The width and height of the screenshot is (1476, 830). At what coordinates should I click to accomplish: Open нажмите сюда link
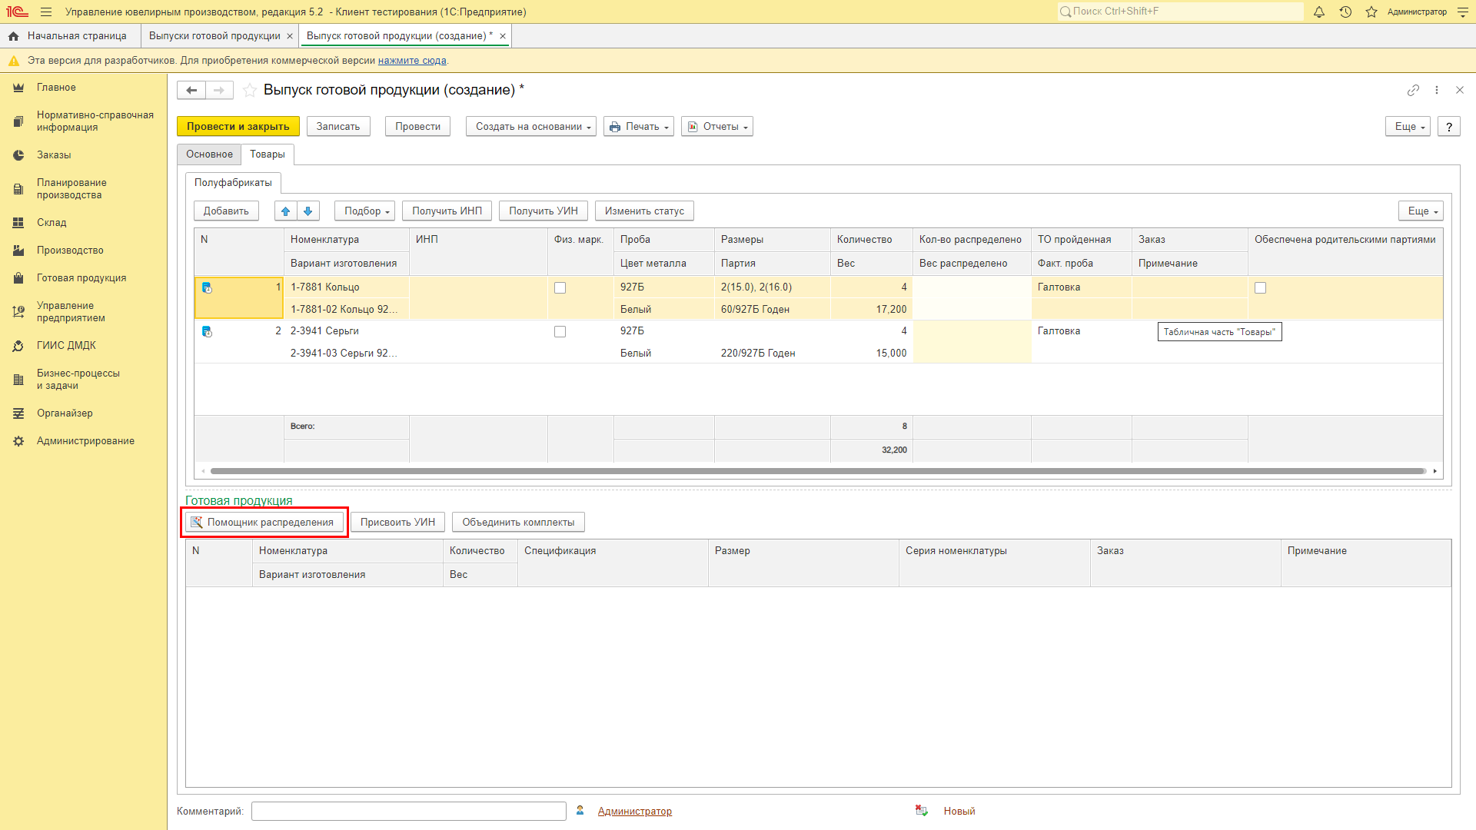tap(412, 61)
